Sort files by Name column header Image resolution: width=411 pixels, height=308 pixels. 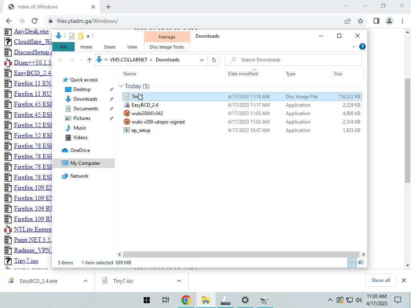click(130, 74)
